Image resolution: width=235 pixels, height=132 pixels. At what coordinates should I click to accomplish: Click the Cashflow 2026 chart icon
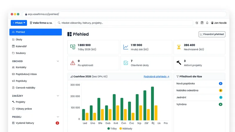tap(71, 77)
